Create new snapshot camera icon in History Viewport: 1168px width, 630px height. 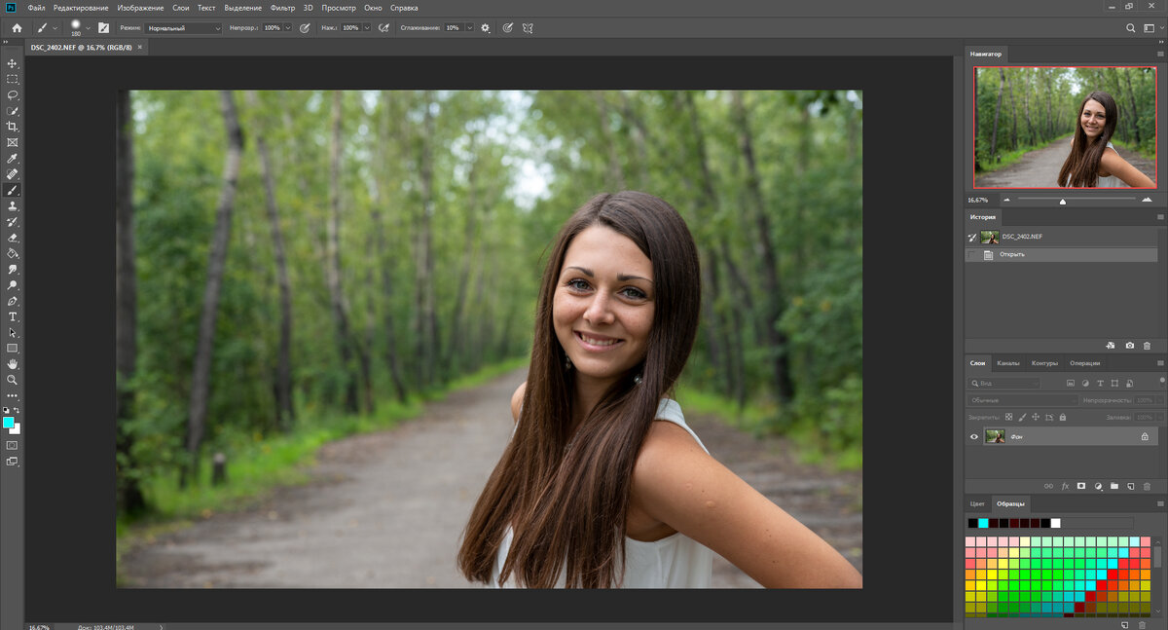click(1130, 346)
